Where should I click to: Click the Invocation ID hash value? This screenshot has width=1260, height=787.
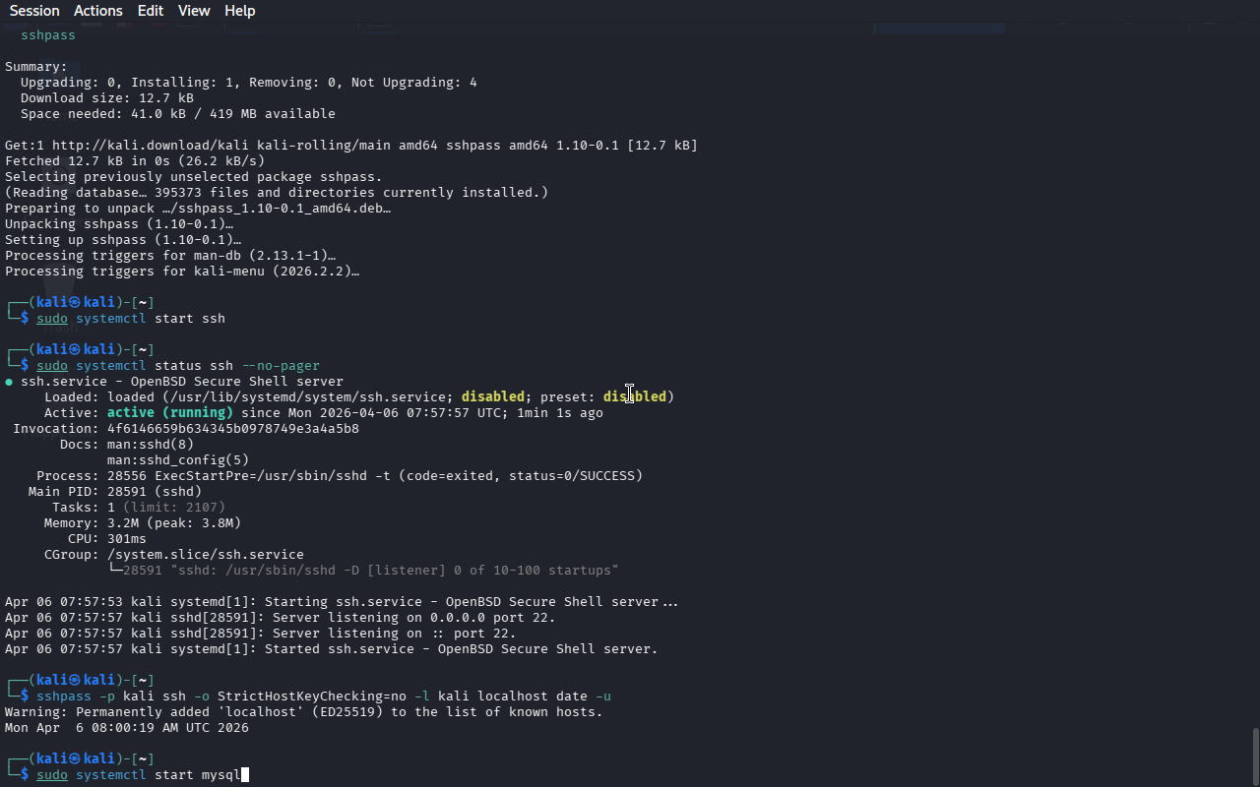[232, 429]
